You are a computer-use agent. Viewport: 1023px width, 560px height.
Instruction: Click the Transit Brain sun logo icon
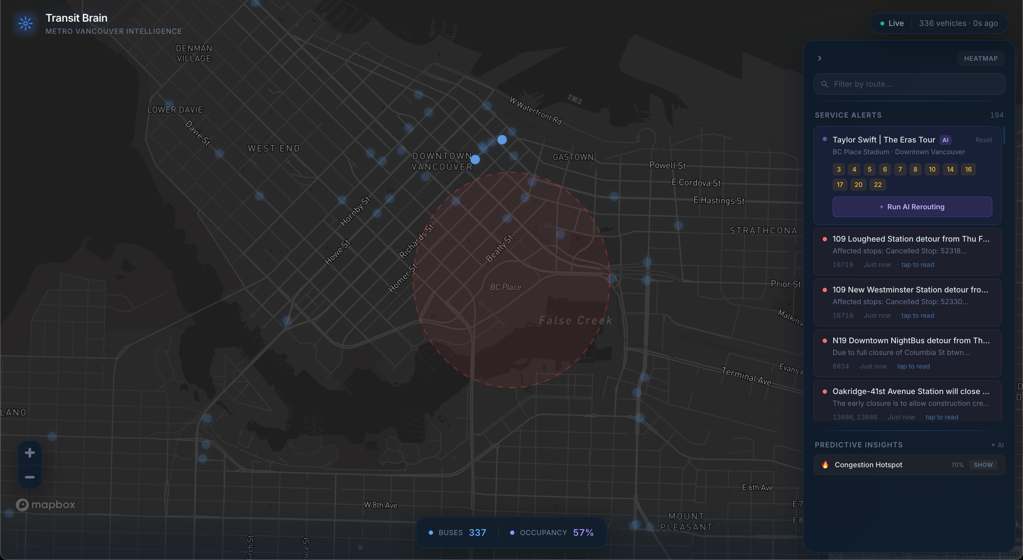click(x=26, y=23)
